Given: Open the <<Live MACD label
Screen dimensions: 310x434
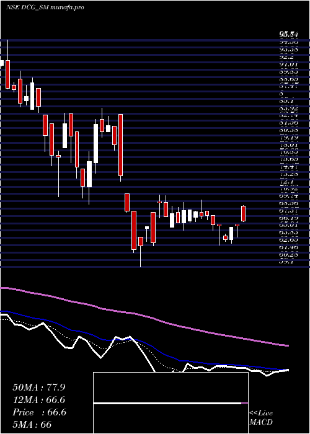Looking at the screenshot, I should tap(261, 418).
